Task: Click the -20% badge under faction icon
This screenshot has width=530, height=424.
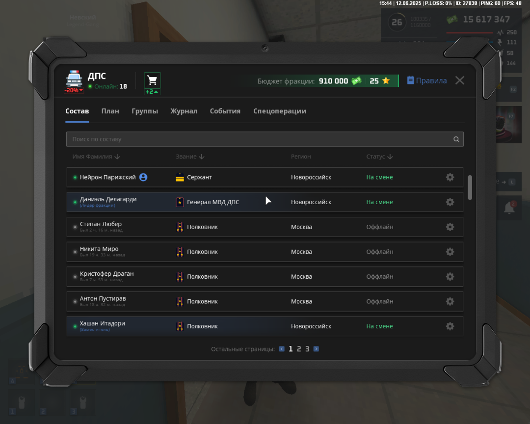Action: click(x=74, y=91)
